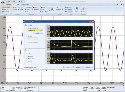The height and width of the screenshot is (92, 125).
Task: Open the standard waveform type dropdown arrow
Action: pyautogui.click(x=42, y=30)
